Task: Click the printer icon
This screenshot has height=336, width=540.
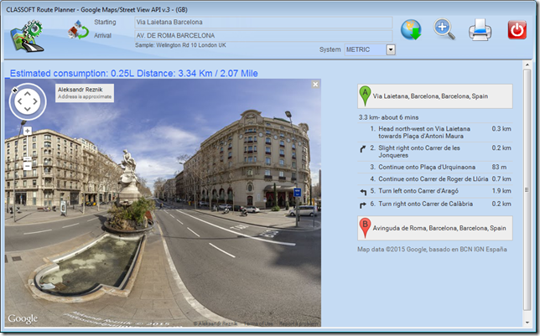Action: [480, 30]
